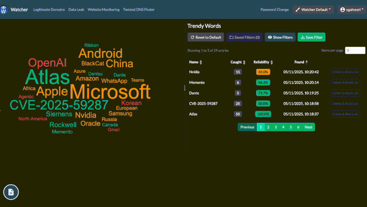Click North America in the word cloud

pyautogui.click(x=33, y=119)
